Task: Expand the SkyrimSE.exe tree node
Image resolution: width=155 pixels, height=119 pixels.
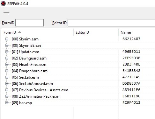Action: tap(7, 45)
